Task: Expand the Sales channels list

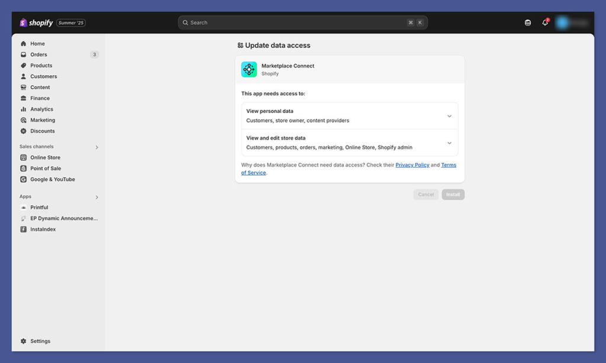Action: [96, 146]
